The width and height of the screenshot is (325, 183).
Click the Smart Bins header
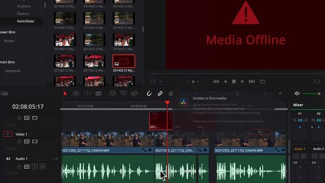click(x=8, y=62)
